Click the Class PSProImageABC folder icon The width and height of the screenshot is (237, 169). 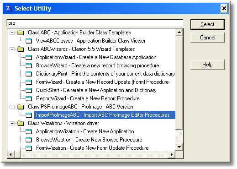[21, 107]
